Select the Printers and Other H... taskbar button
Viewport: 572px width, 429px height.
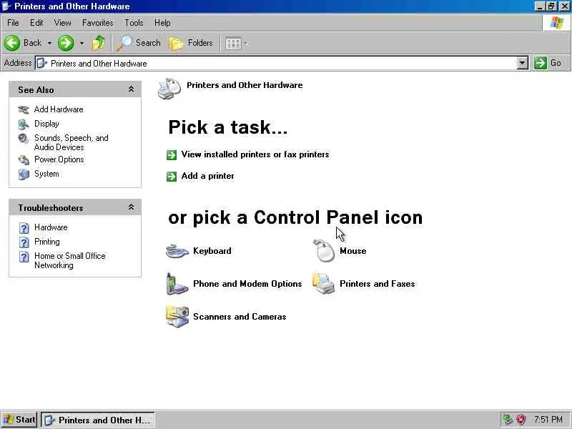pyautogui.click(x=98, y=420)
